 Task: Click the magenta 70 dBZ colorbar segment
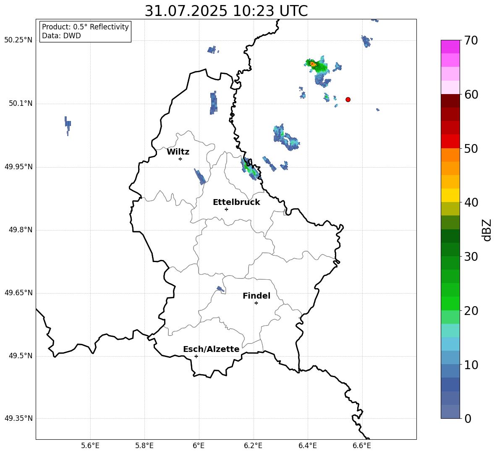point(450,47)
